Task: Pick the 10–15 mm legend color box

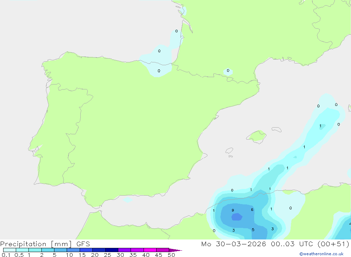Action: coord(73,250)
